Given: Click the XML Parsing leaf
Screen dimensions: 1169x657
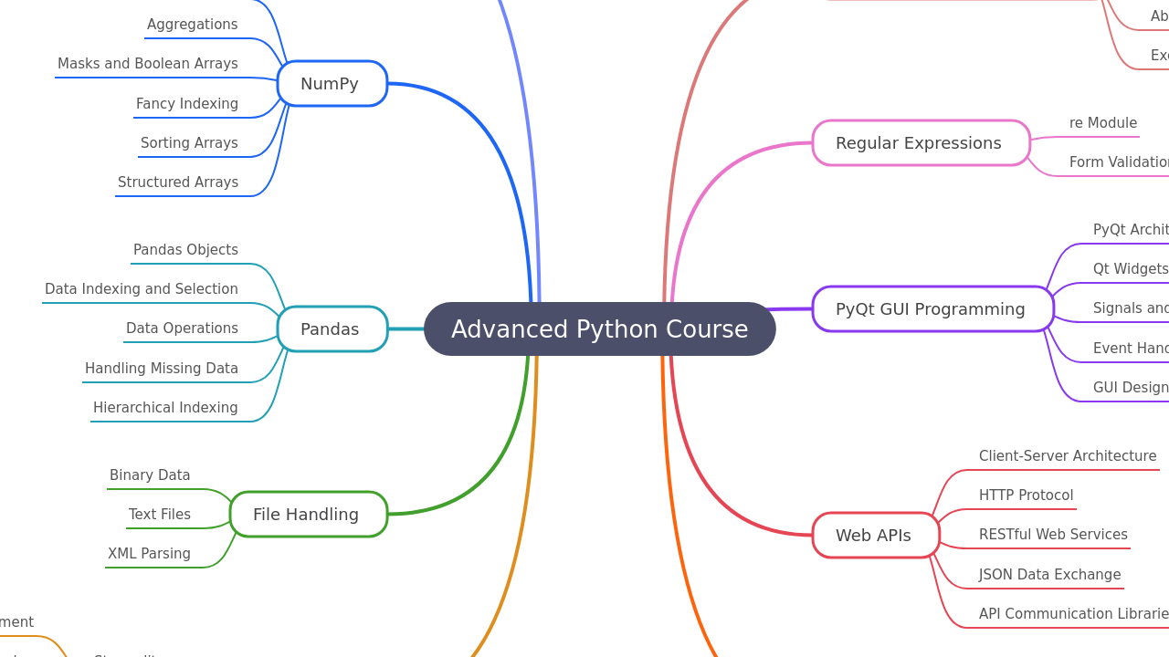Looking at the screenshot, I should (149, 554).
